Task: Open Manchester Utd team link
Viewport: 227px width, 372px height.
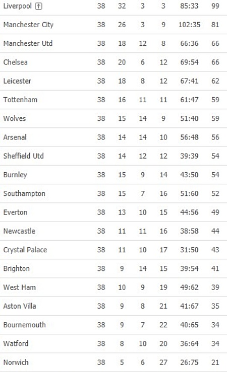Action: 28,43
